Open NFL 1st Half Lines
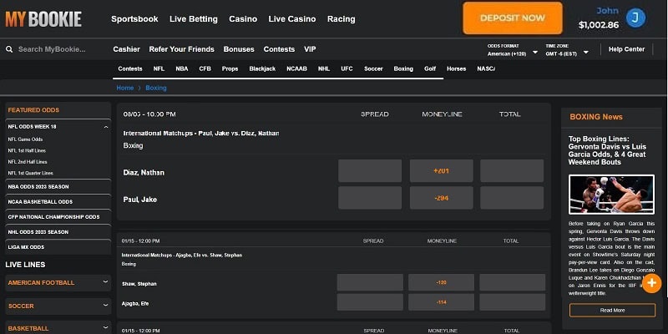 coord(27,151)
